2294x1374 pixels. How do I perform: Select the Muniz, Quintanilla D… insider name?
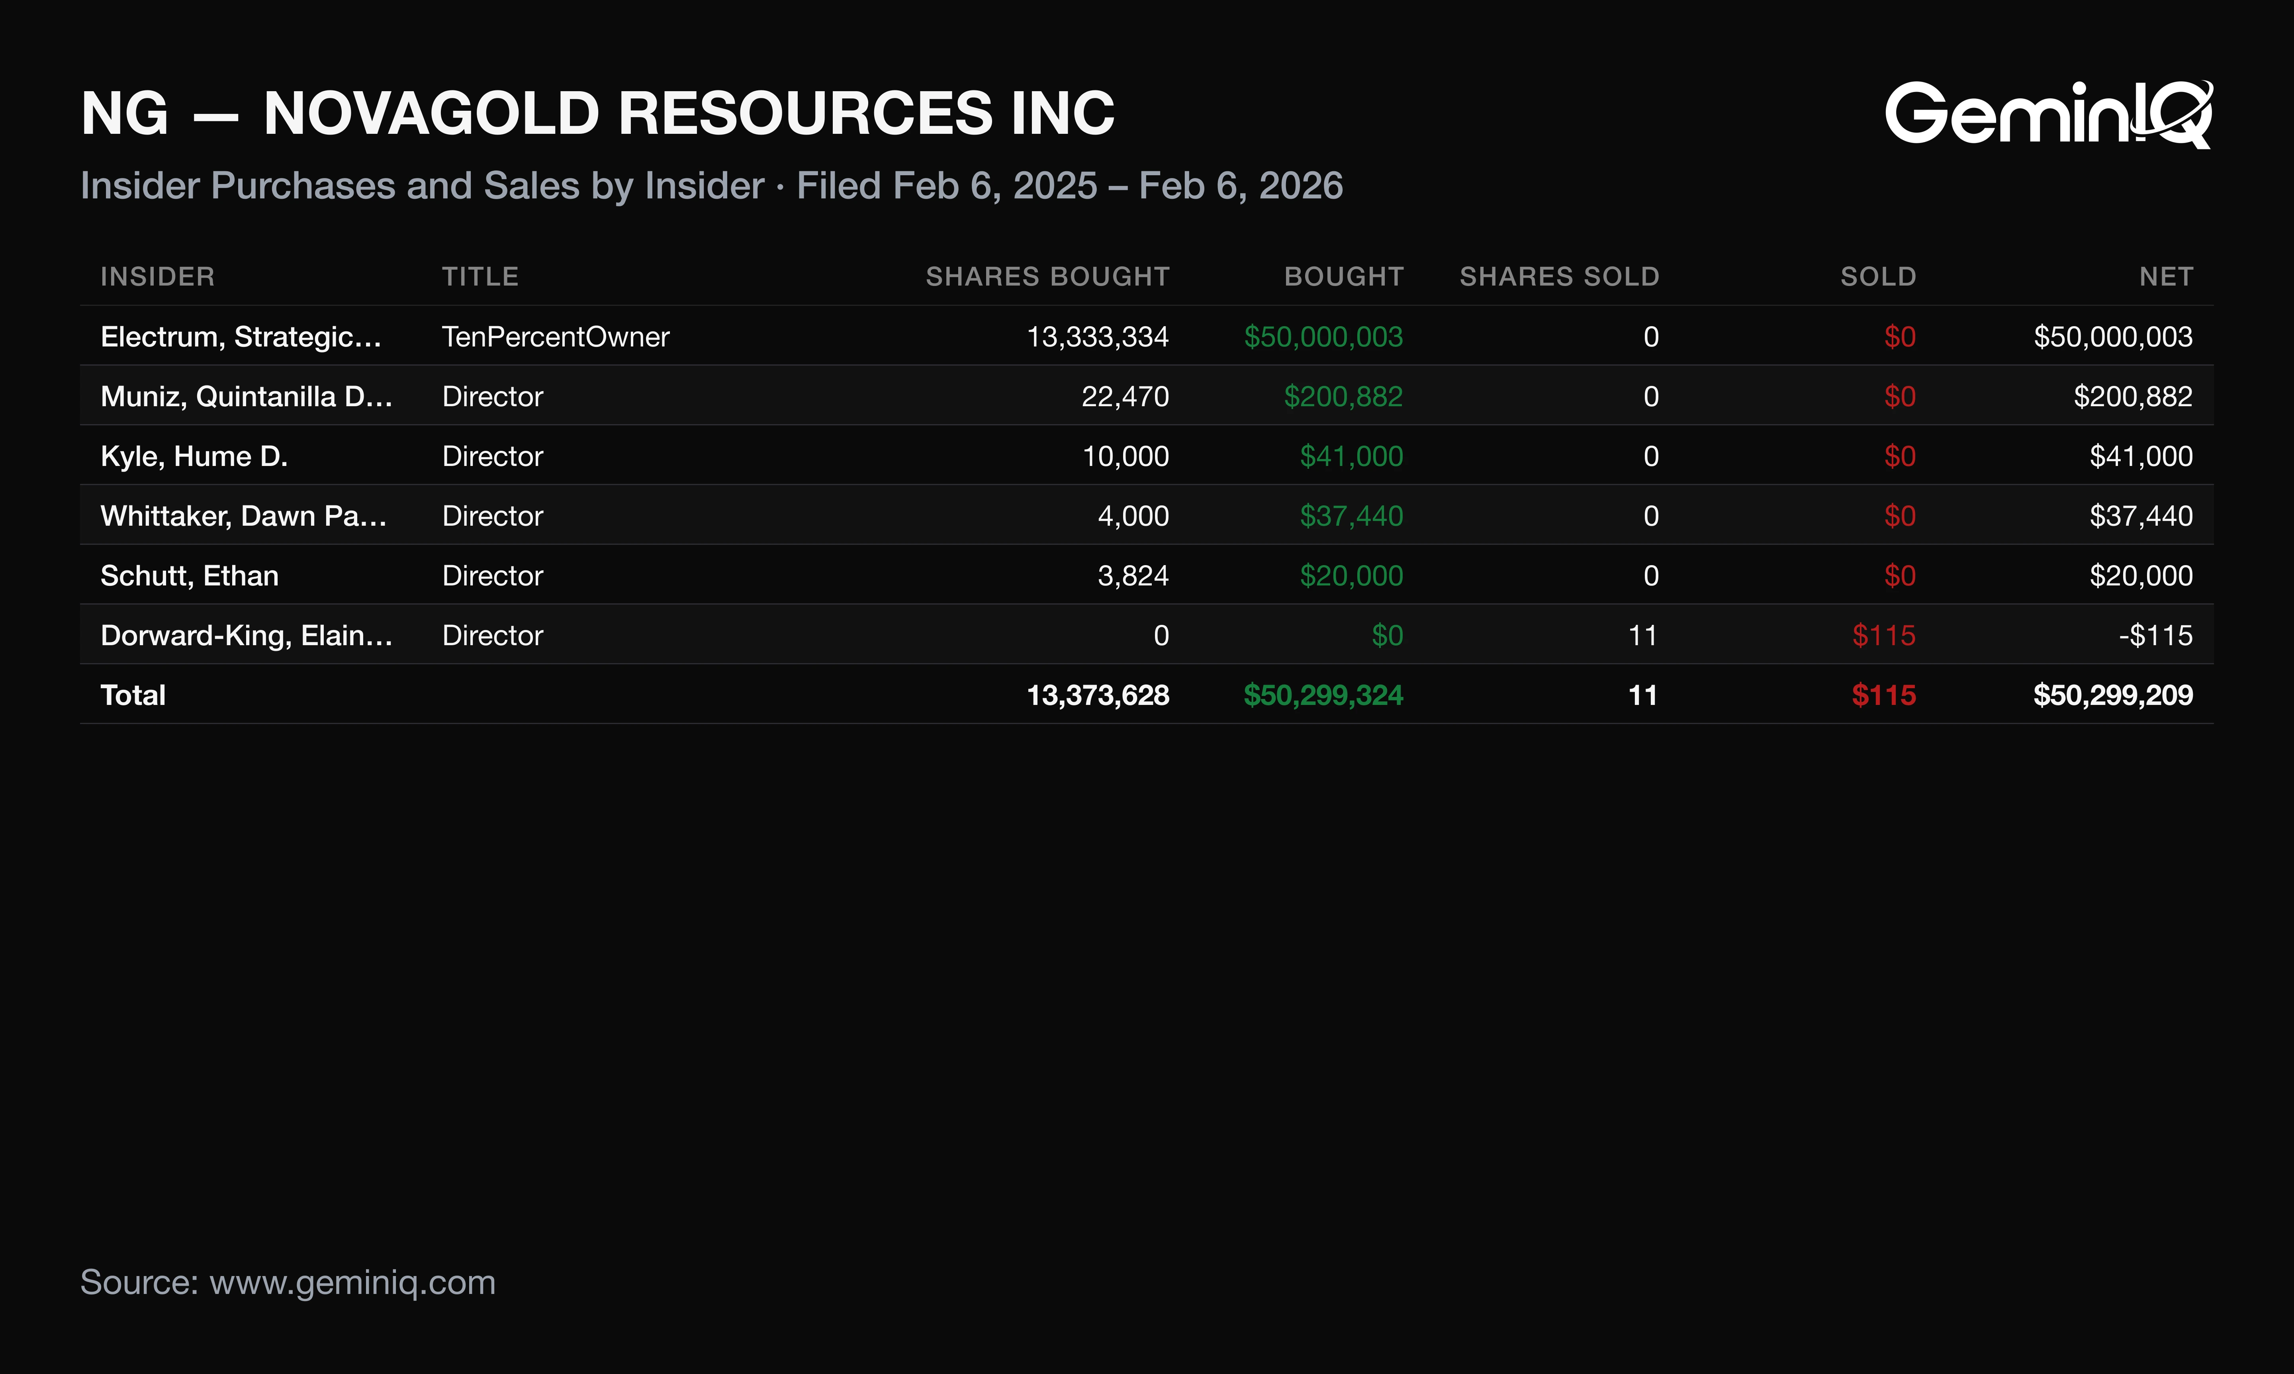click(246, 396)
